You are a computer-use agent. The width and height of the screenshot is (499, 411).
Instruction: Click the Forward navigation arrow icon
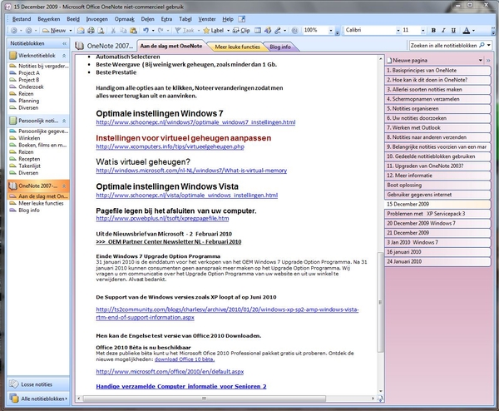click(x=28, y=30)
